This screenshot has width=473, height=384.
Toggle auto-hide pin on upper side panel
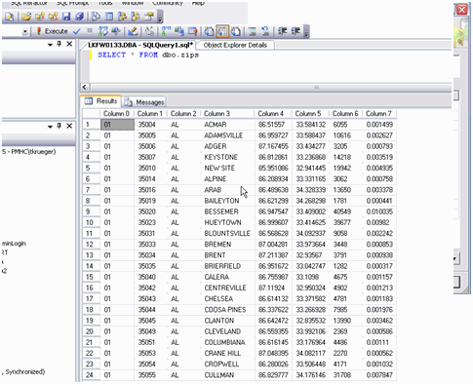[x=59, y=44]
